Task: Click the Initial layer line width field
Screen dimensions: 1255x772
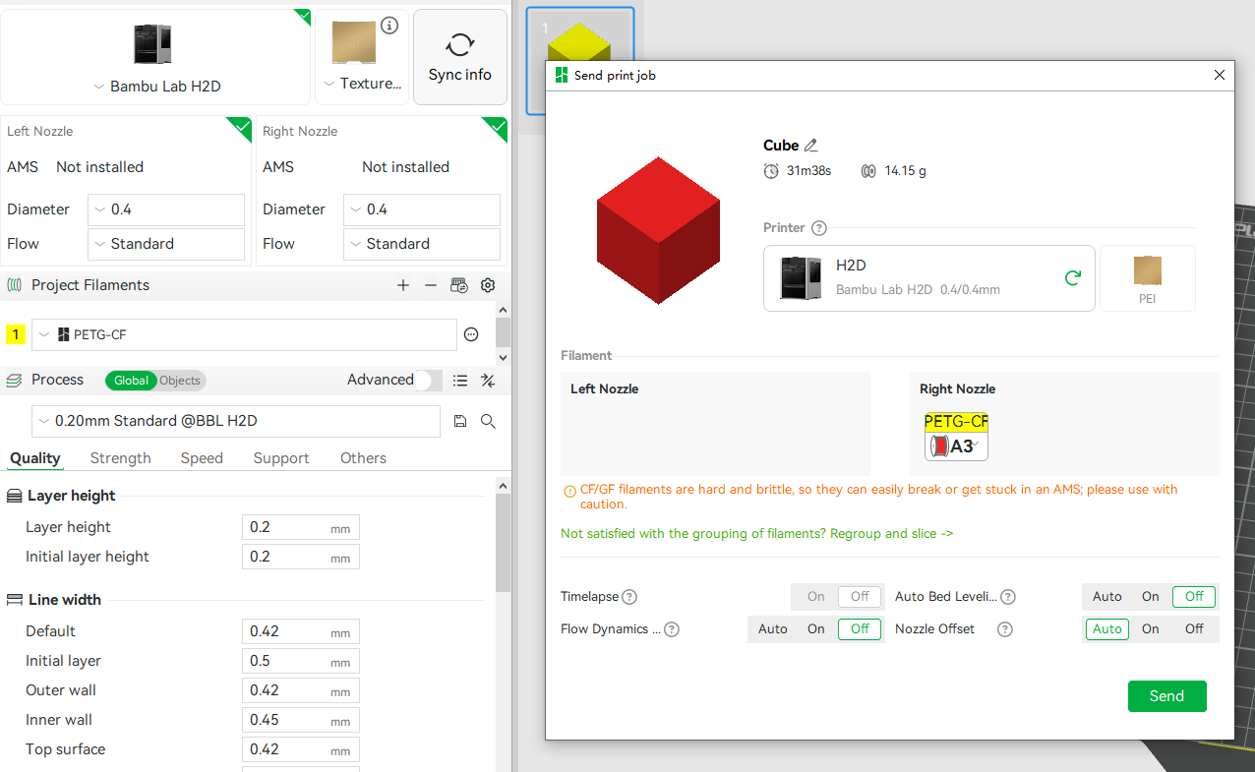Action: 301,661
